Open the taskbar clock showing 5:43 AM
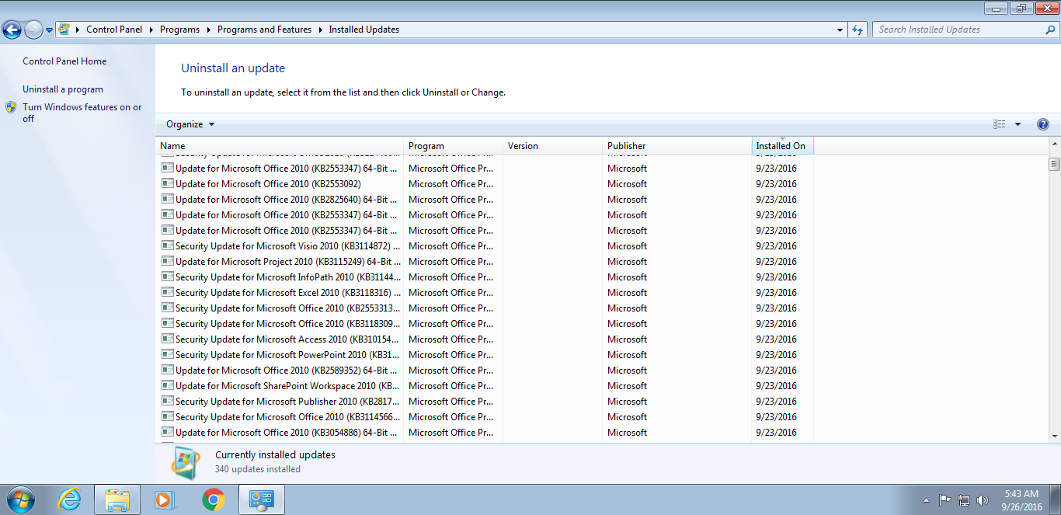The width and height of the screenshot is (1061, 515). click(1021, 499)
